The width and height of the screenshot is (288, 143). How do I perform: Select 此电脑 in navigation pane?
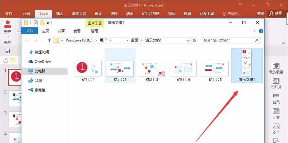(44, 71)
